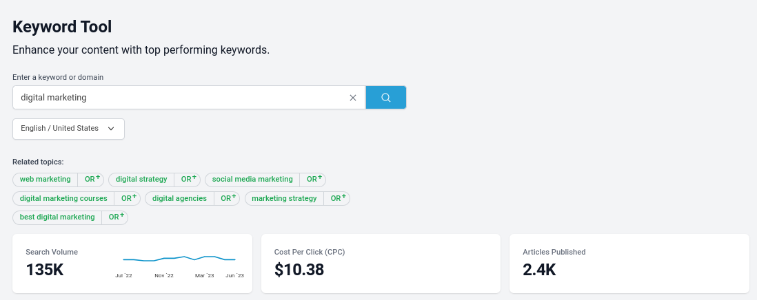Pick the marketing strategy topic

point(284,198)
